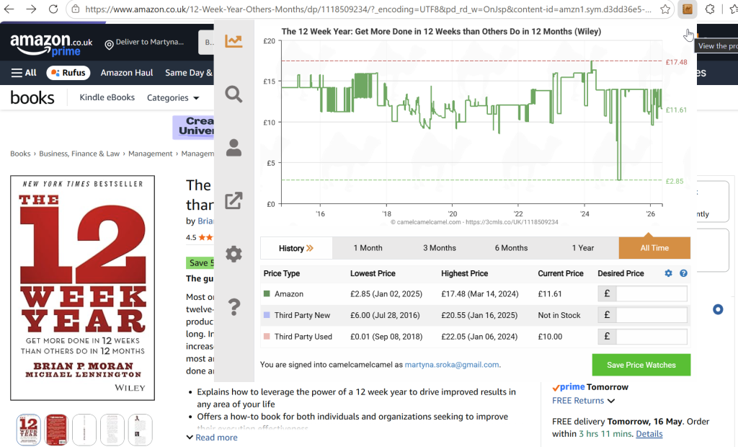This screenshot has height=447, width=738.
Task: Click Amazon desired price input field
Action: [652, 293]
